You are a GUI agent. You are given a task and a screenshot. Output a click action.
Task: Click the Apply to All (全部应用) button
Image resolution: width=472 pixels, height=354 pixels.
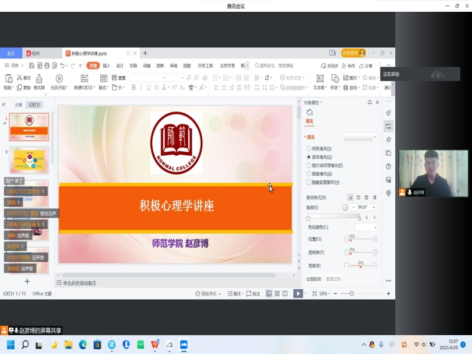point(313,279)
